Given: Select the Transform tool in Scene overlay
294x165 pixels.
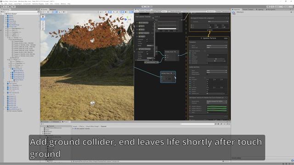Looking at the screenshot, I should pos(43,29).
